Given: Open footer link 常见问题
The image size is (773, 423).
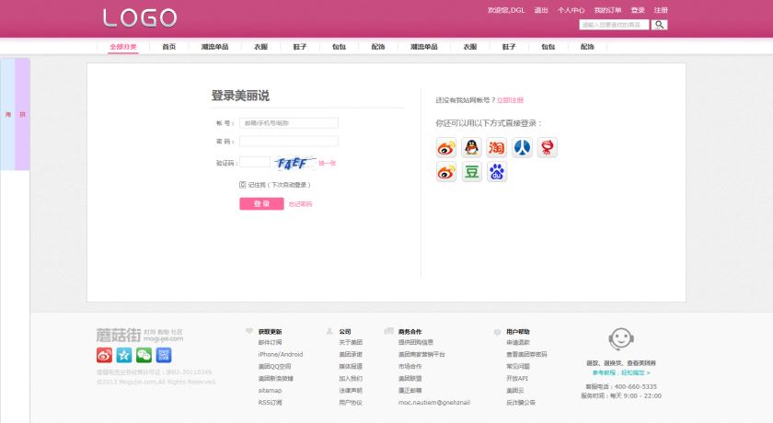Looking at the screenshot, I should point(518,366).
